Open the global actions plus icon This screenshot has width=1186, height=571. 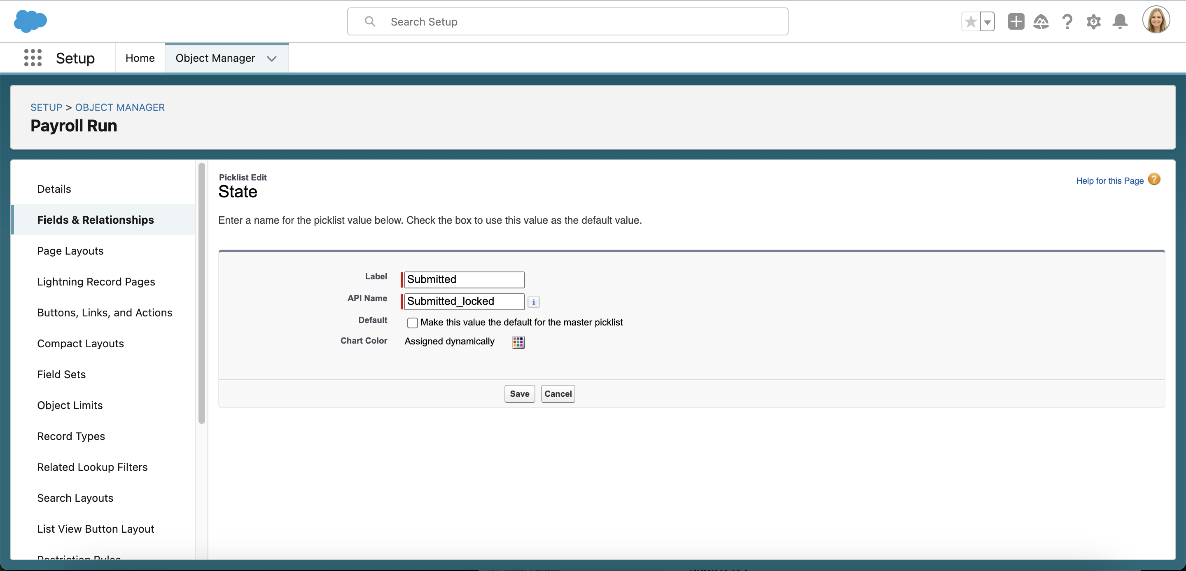click(x=1016, y=21)
